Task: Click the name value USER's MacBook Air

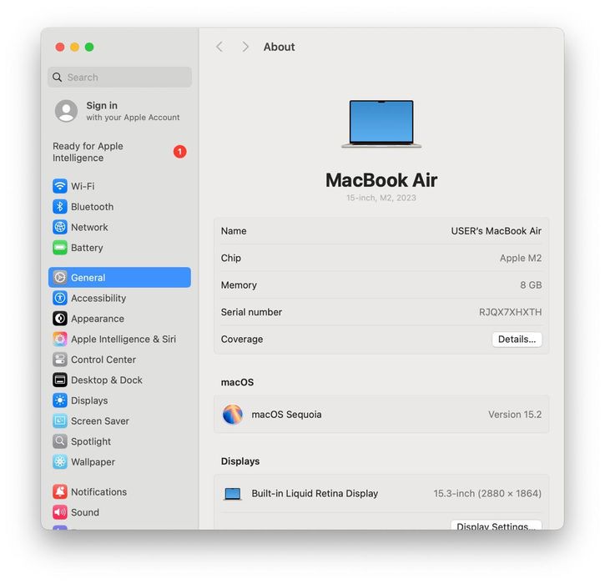Action: point(497,231)
